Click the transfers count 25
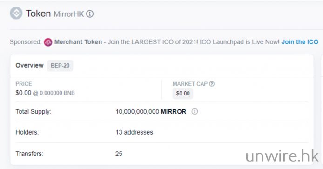Viewport: 323px width, 169px height. [x=119, y=154]
